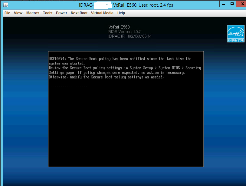This screenshot has height=186, width=246.
Task: Open the Help menu
Action: click(121, 13)
